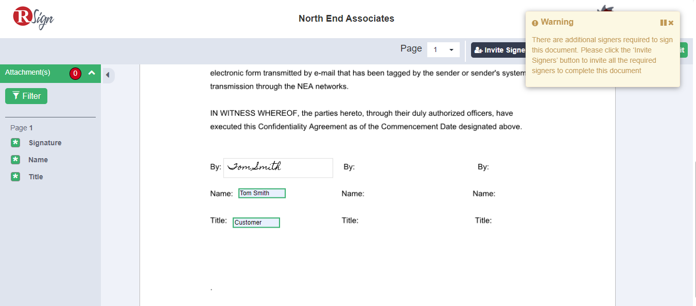The width and height of the screenshot is (696, 306).
Task: Select the Title field in sidebar
Action: pos(36,177)
